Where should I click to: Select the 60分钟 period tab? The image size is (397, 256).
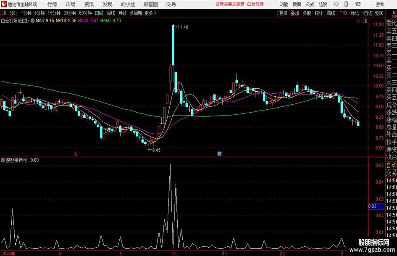86,13
